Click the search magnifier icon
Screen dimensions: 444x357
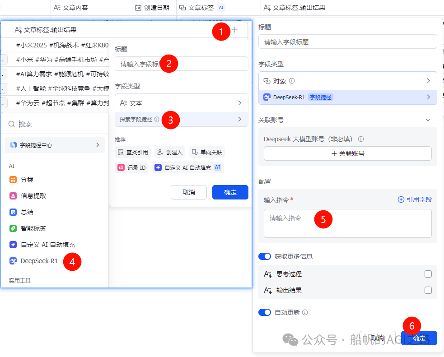(11, 124)
